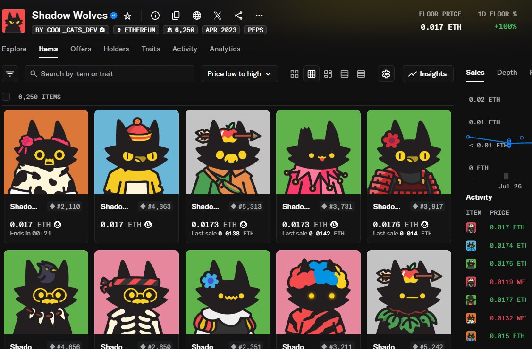
Task: Click the blue verified badge beside Shadow Wolves
Action: tap(114, 15)
